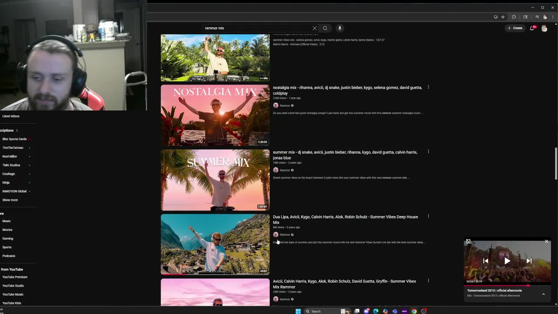Close the miniplayer
558x314 pixels.
coord(546,241)
